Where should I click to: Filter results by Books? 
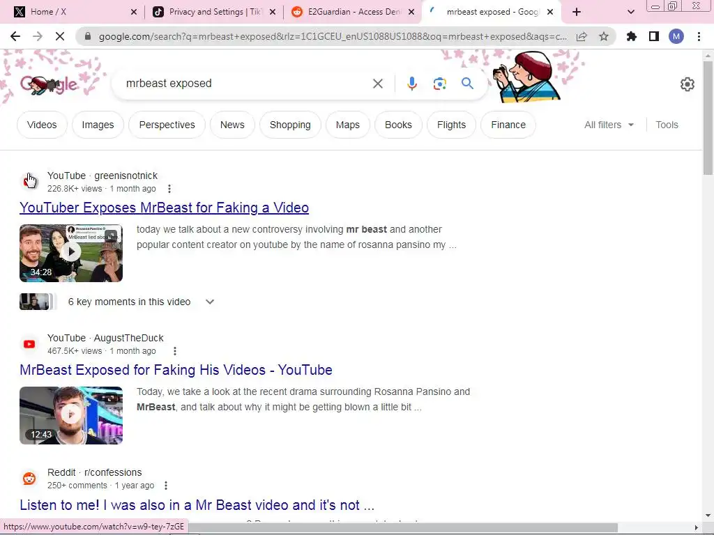click(x=398, y=125)
